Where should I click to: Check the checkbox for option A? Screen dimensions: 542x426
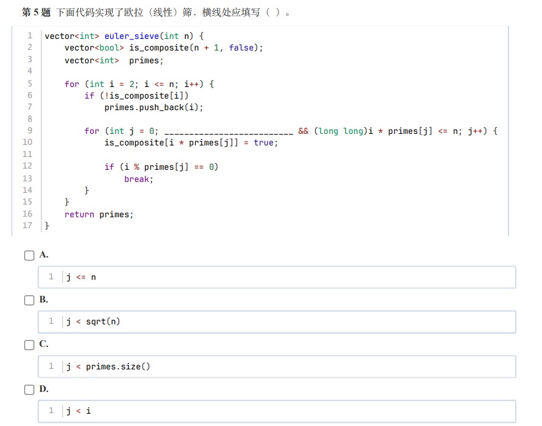(x=29, y=256)
